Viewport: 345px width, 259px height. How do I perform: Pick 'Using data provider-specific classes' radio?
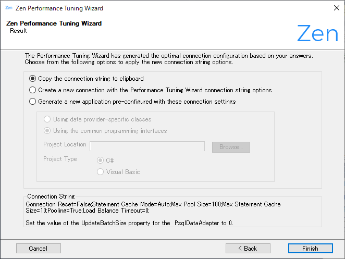click(47, 119)
